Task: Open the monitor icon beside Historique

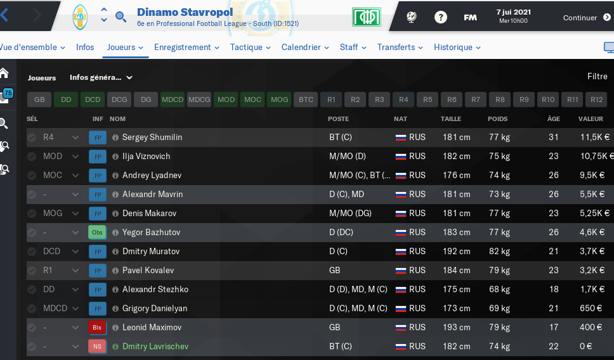Action: pos(609,48)
